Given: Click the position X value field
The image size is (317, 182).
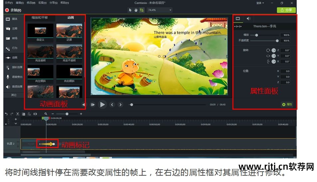Looking at the screenshot, I should click(x=285, y=71).
